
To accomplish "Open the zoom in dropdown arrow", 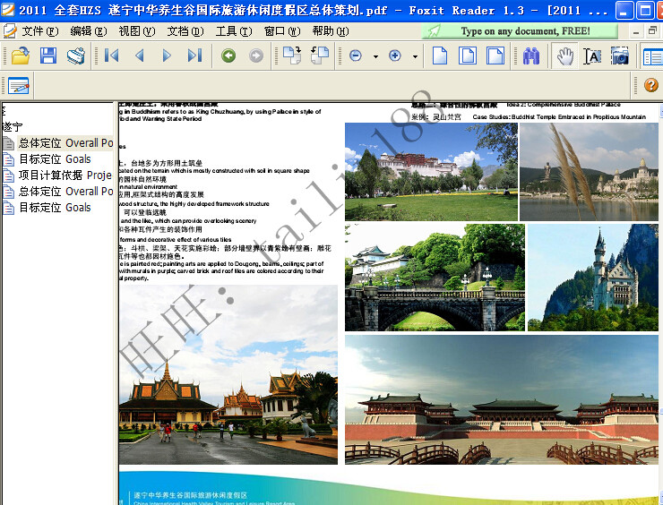I will click(415, 56).
